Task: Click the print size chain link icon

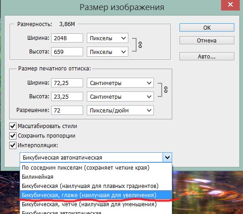Action: point(166,90)
